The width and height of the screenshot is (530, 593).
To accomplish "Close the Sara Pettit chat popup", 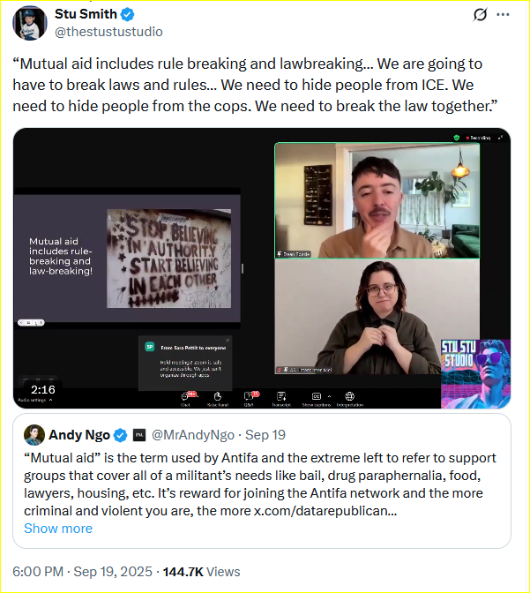I will 228,340.
